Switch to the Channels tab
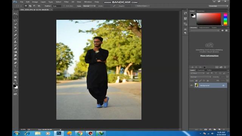 point(201,70)
